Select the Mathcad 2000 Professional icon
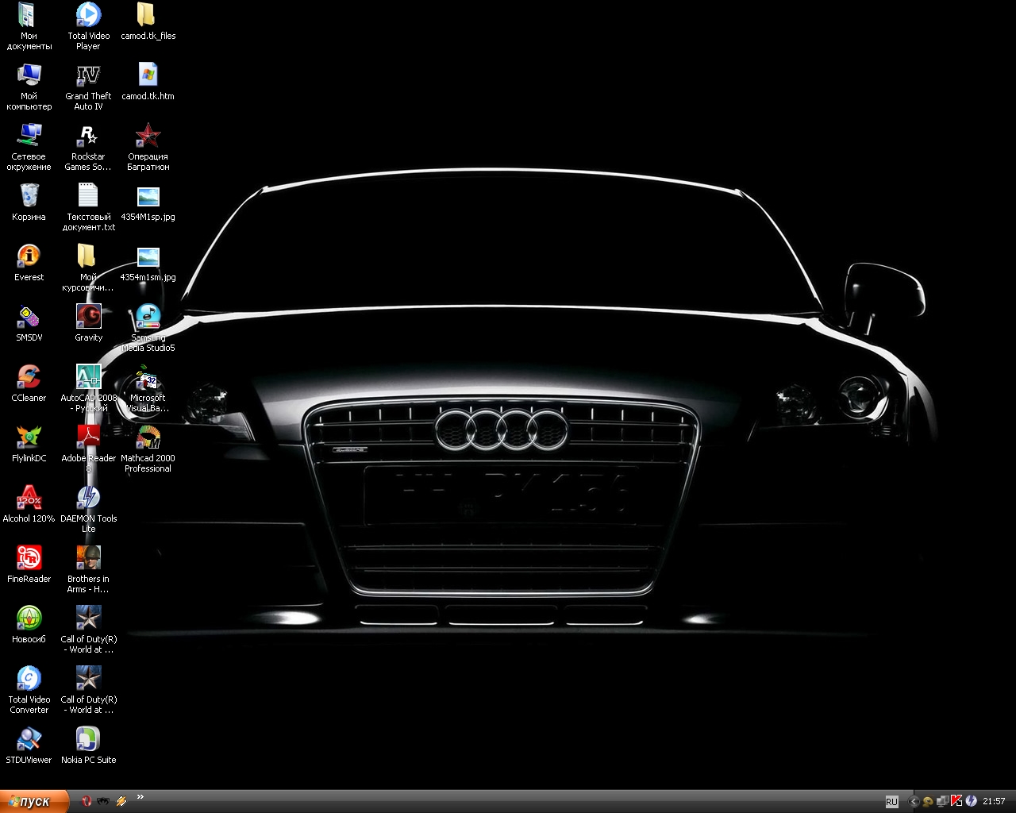The height and width of the screenshot is (813, 1016). 148,438
